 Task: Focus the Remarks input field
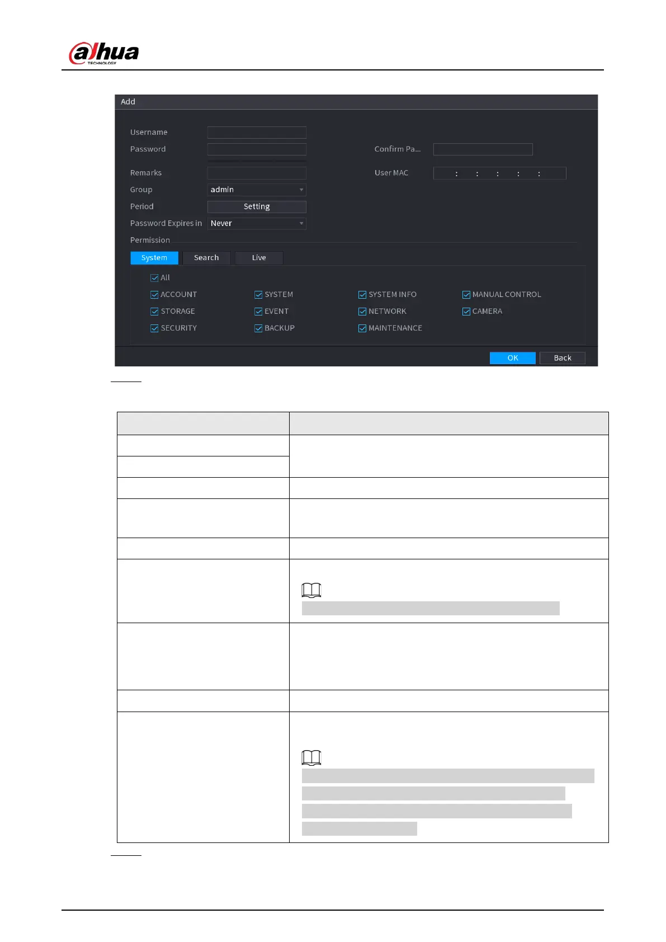pos(257,173)
